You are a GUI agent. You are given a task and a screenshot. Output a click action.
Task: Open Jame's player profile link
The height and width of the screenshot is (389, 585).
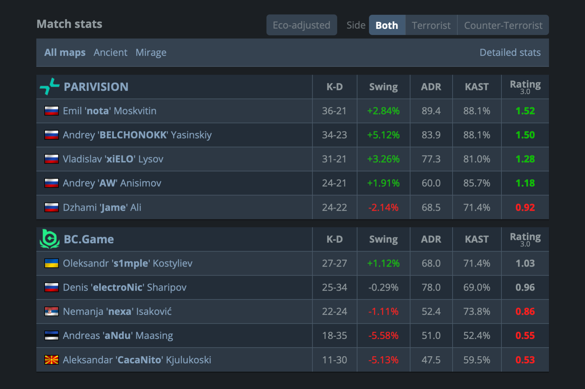click(x=102, y=208)
